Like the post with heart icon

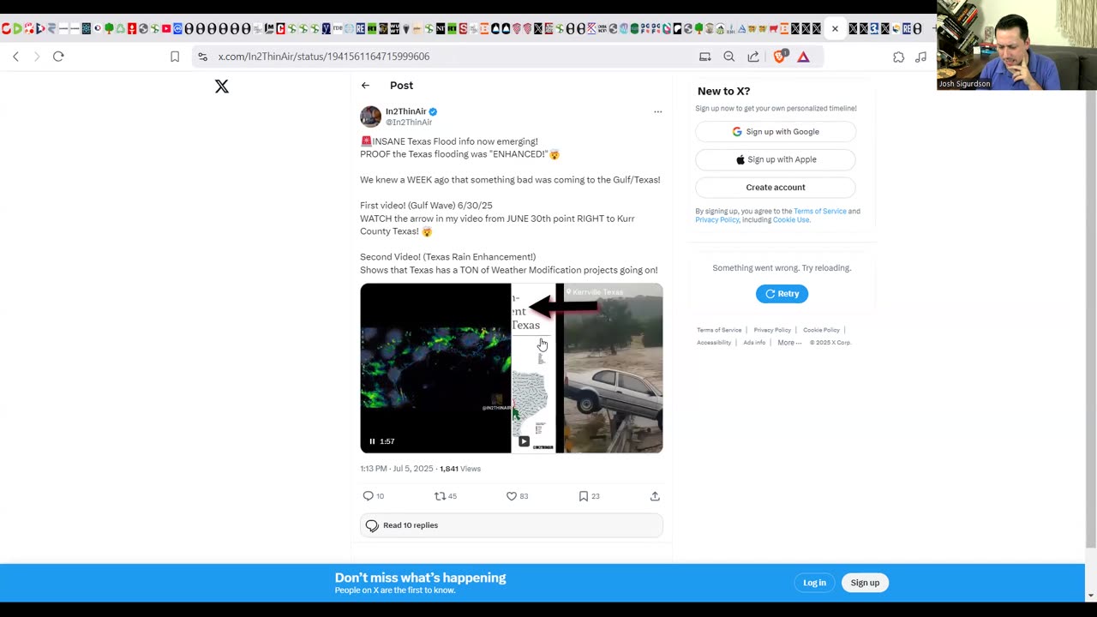click(x=512, y=496)
